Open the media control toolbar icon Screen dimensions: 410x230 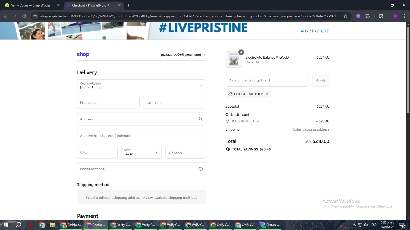(381, 16)
